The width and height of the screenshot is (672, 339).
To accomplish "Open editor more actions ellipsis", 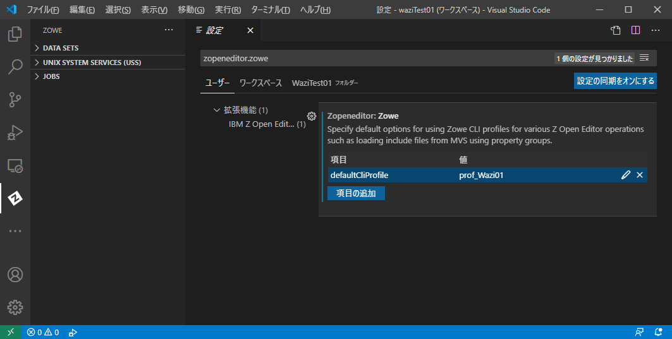I will (656, 30).
